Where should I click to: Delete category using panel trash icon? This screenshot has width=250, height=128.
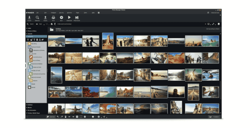click(x=37, y=40)
